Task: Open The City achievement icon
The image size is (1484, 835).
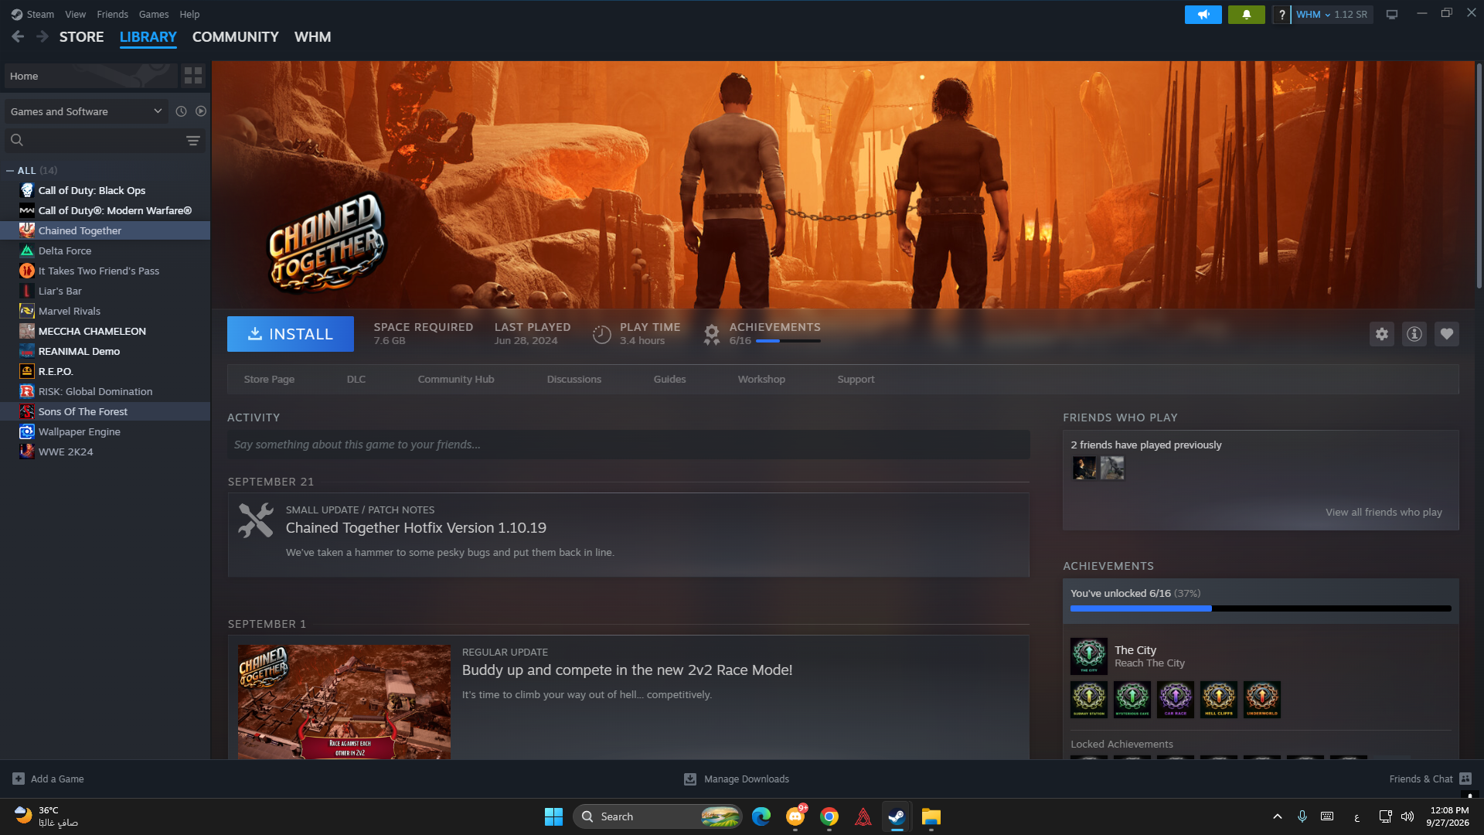Action: [1089, 656]
